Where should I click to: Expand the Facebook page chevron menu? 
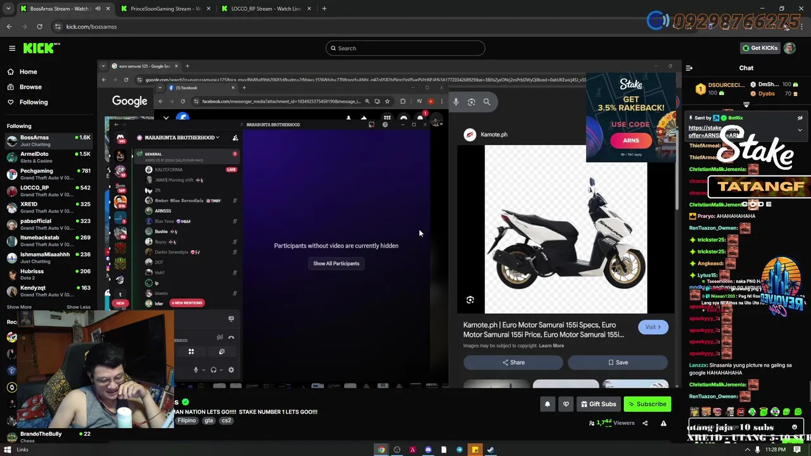(166, 118)
